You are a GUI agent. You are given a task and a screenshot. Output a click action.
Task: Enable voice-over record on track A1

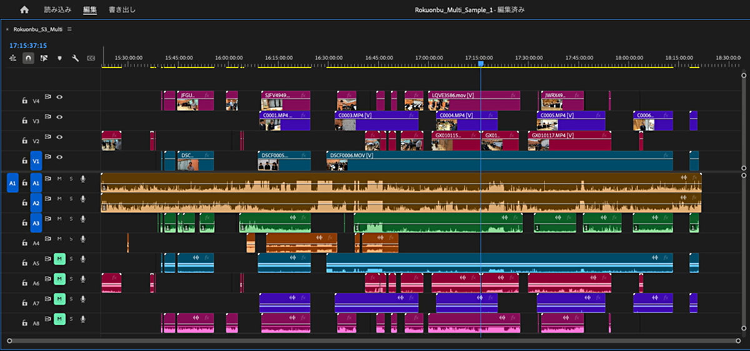pos(82,179)
